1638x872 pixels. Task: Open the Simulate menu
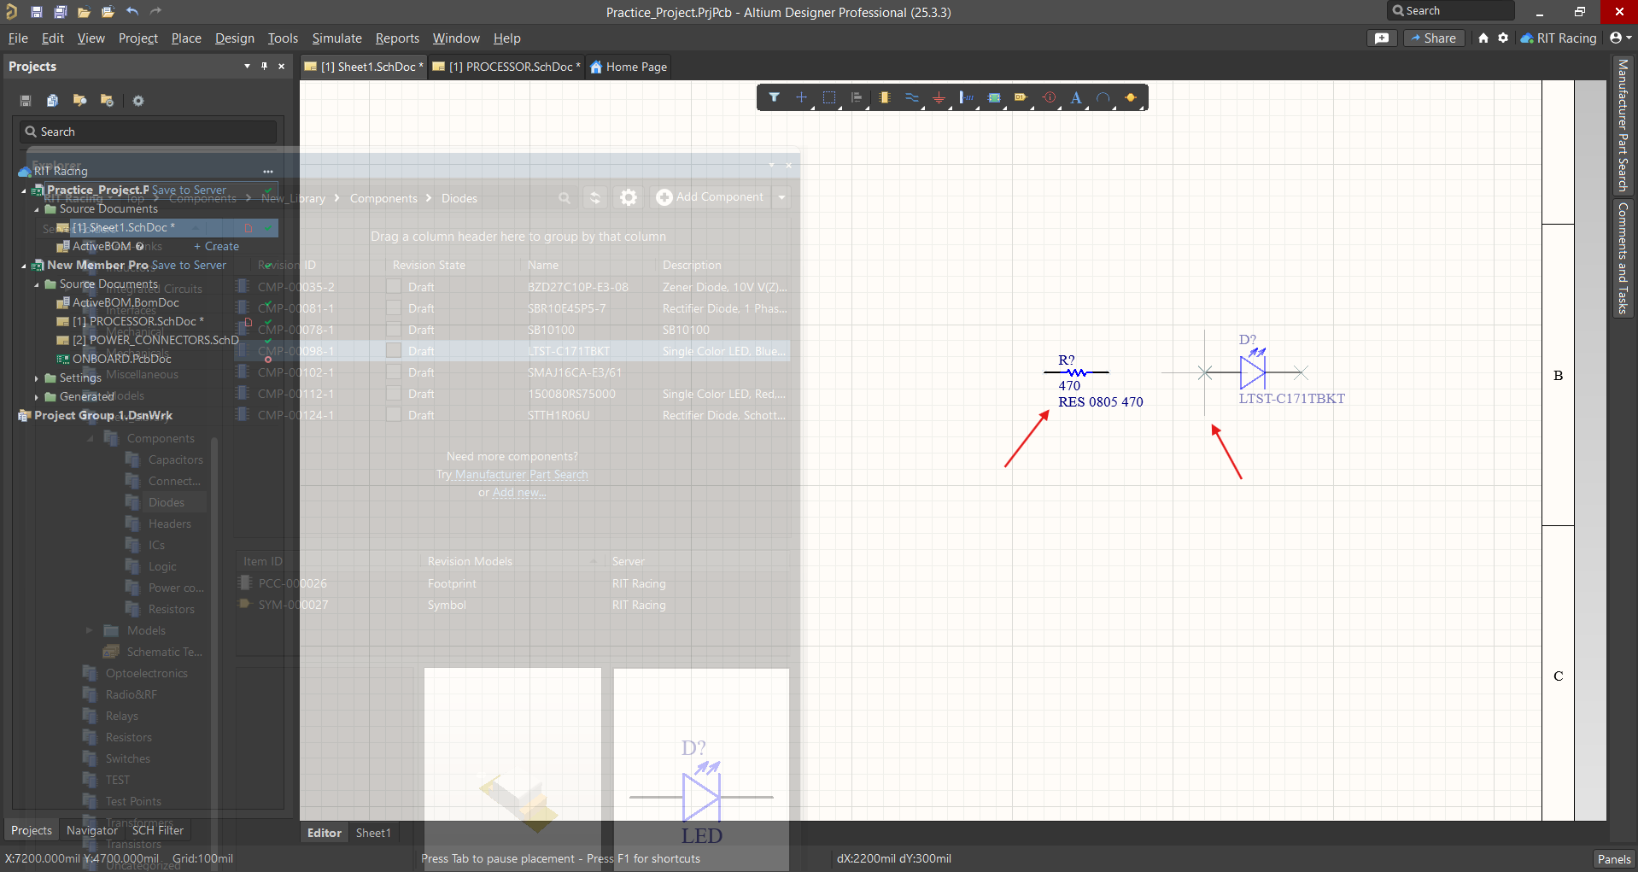coord(337,38)
